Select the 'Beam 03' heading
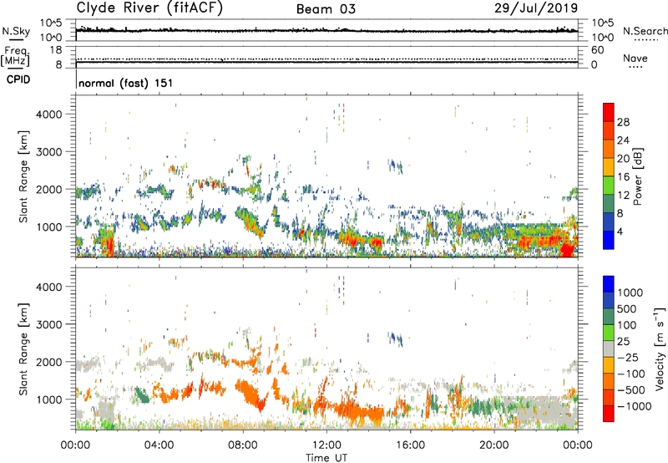 [x=326, y=9]
